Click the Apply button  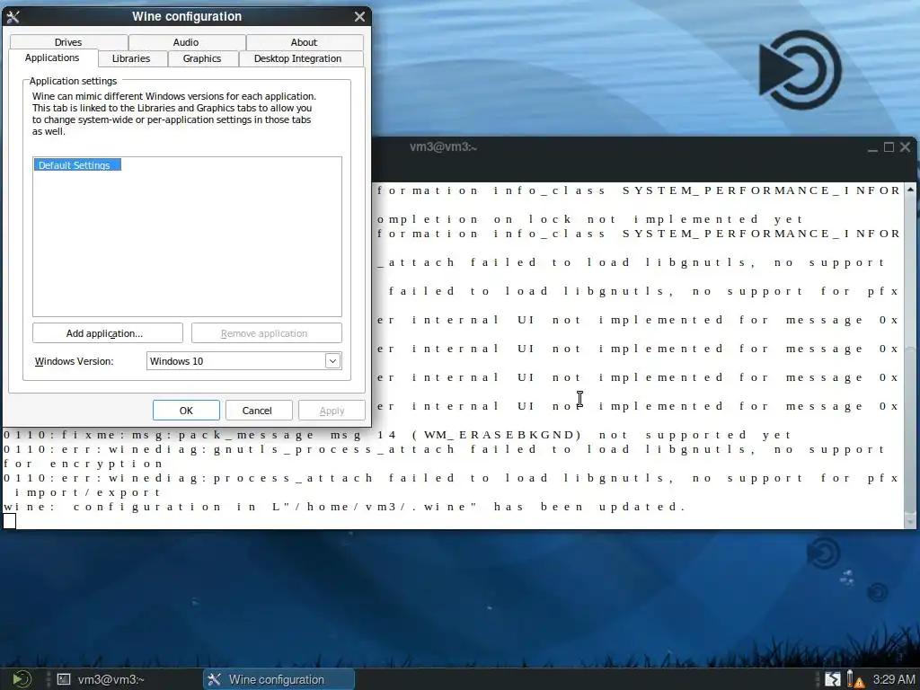pyautogui.click(x=332, y=410)
